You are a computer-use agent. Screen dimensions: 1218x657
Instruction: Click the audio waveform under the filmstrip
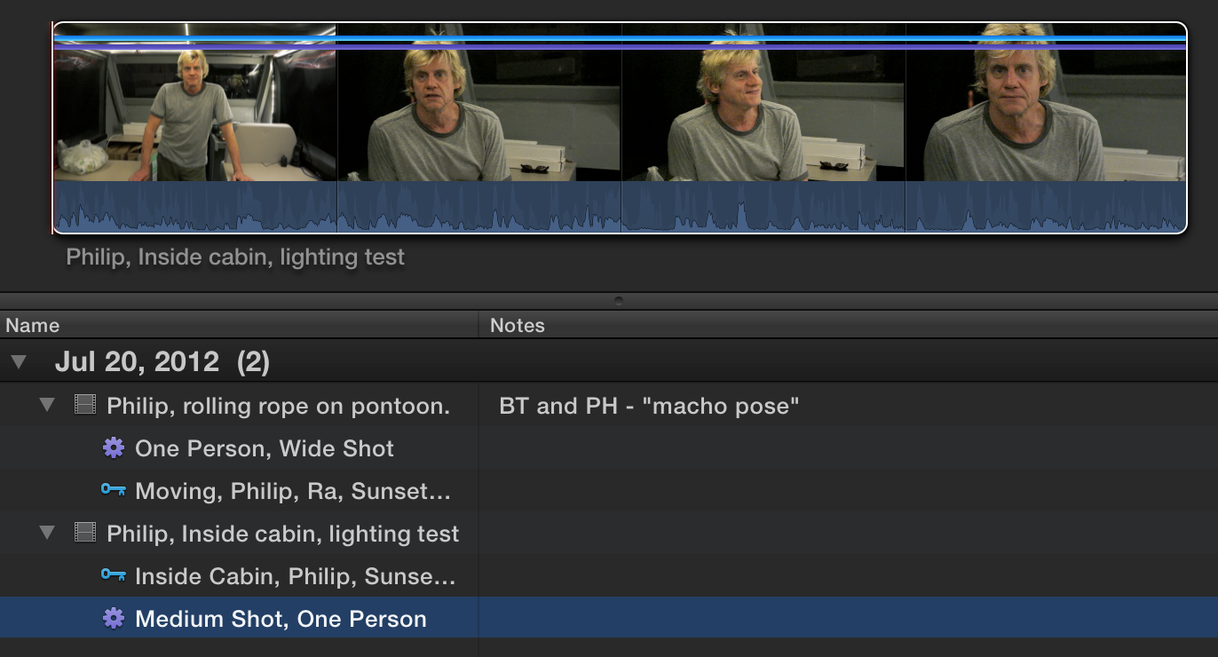[620, 207]
